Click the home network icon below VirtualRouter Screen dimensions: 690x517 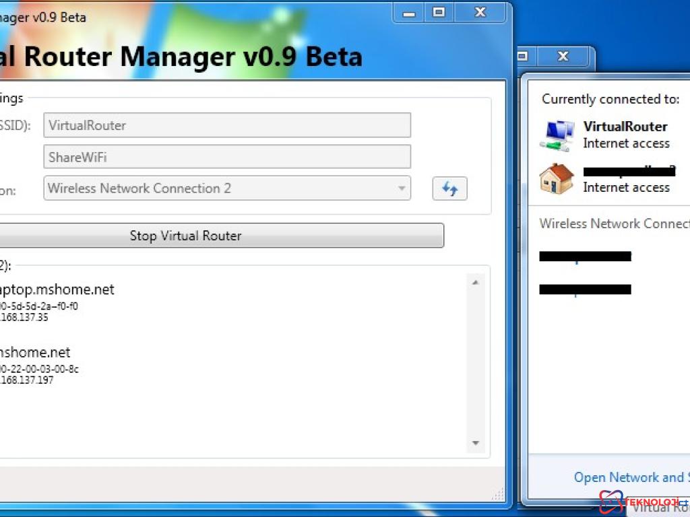[x=557, y=179]
